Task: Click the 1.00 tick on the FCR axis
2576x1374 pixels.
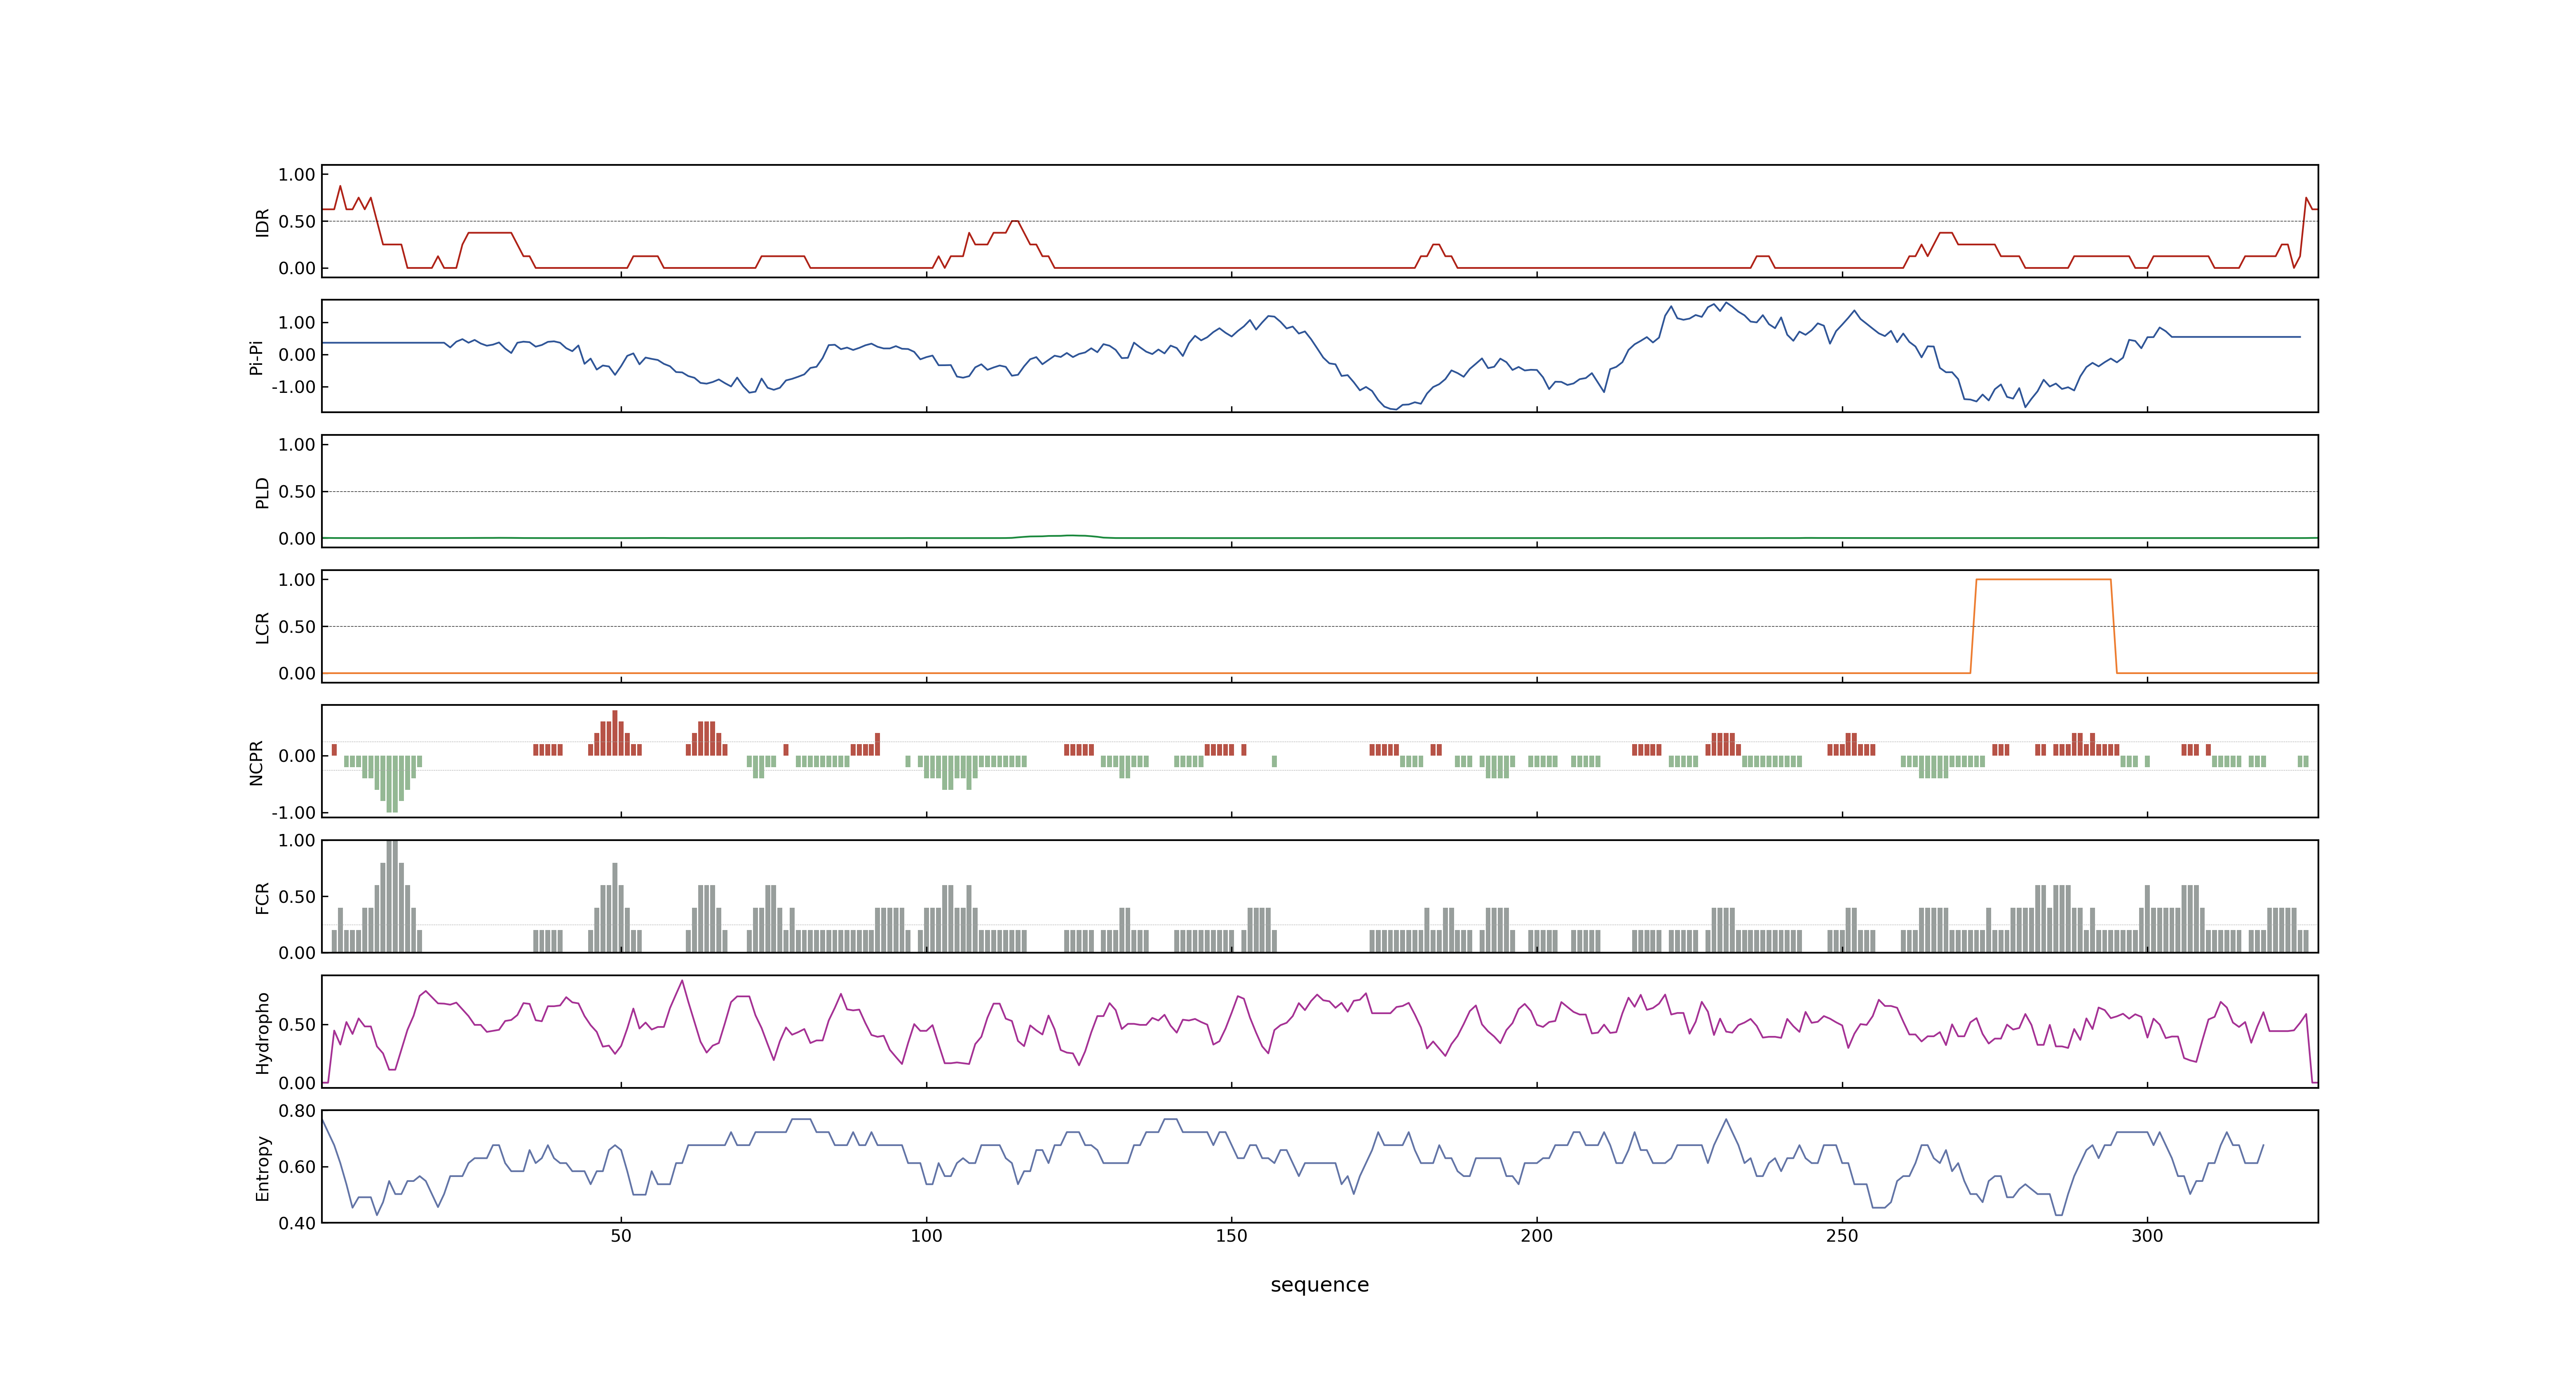Action: [297, 840]
